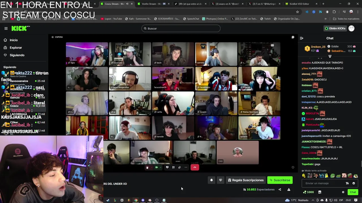Open Steam from the taskbar
Image resolution: width=362 pixels, height=203 pixels.
tap(108, 200)
